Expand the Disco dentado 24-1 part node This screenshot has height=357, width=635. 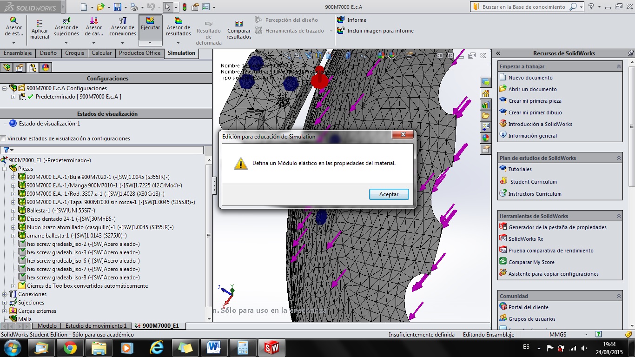(x=13, y=219)
